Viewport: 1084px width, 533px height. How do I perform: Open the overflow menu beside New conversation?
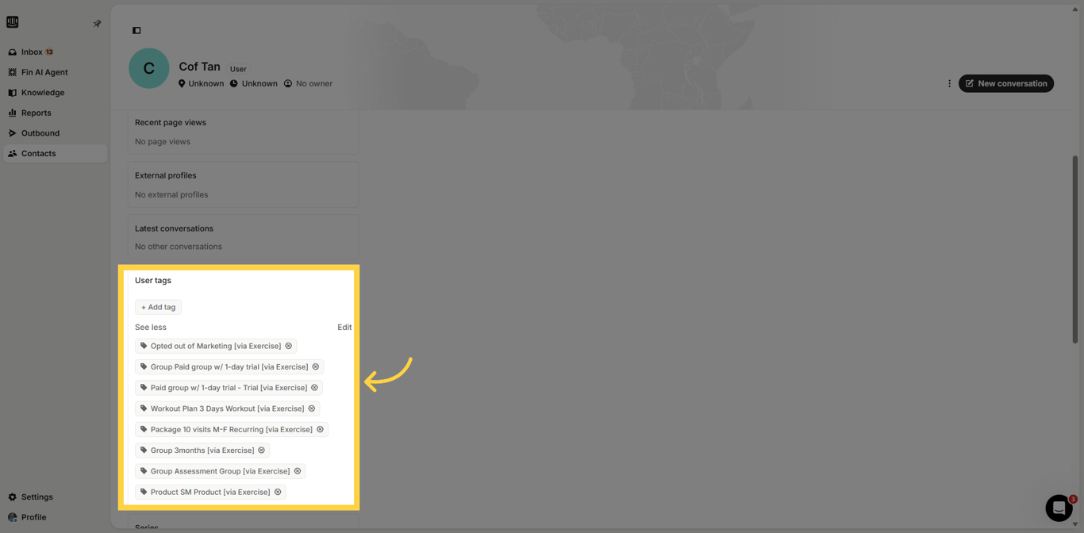tap(949, 83)
